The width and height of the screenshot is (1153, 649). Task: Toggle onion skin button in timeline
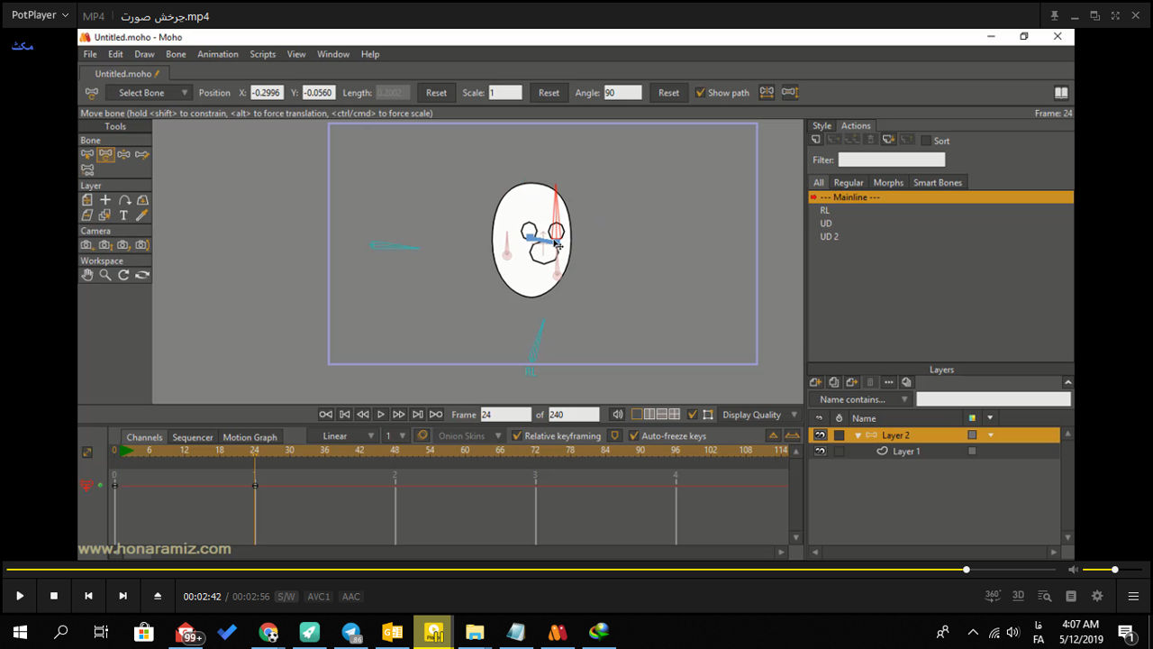[422, 435]
